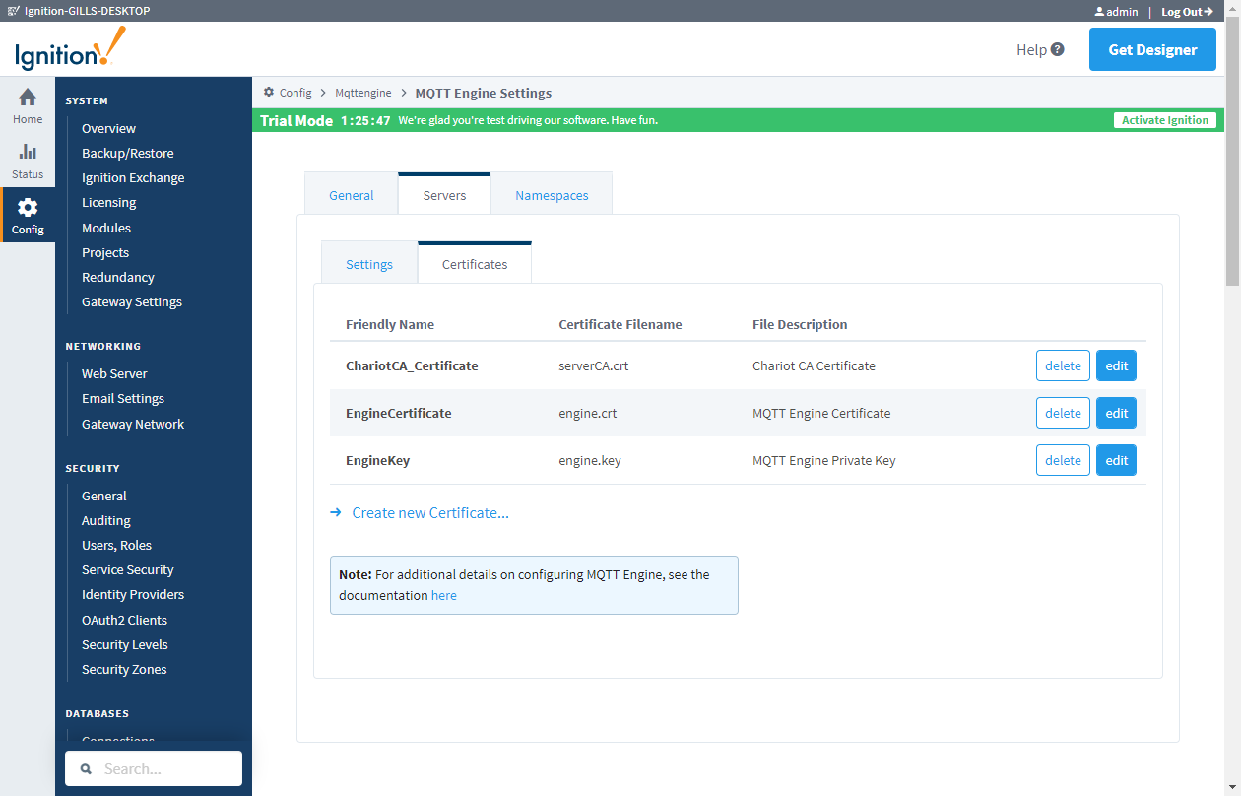
Task: Open Overview in System menu
Action: pyautogui.click(x=108, y=128)
